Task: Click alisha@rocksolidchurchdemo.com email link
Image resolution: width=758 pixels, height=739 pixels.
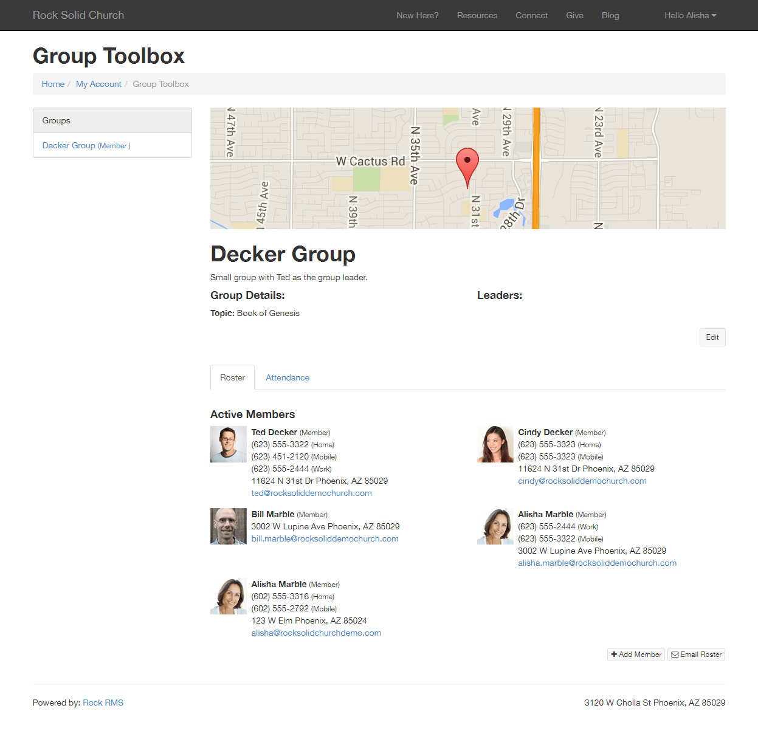Action: pos(317,633)
